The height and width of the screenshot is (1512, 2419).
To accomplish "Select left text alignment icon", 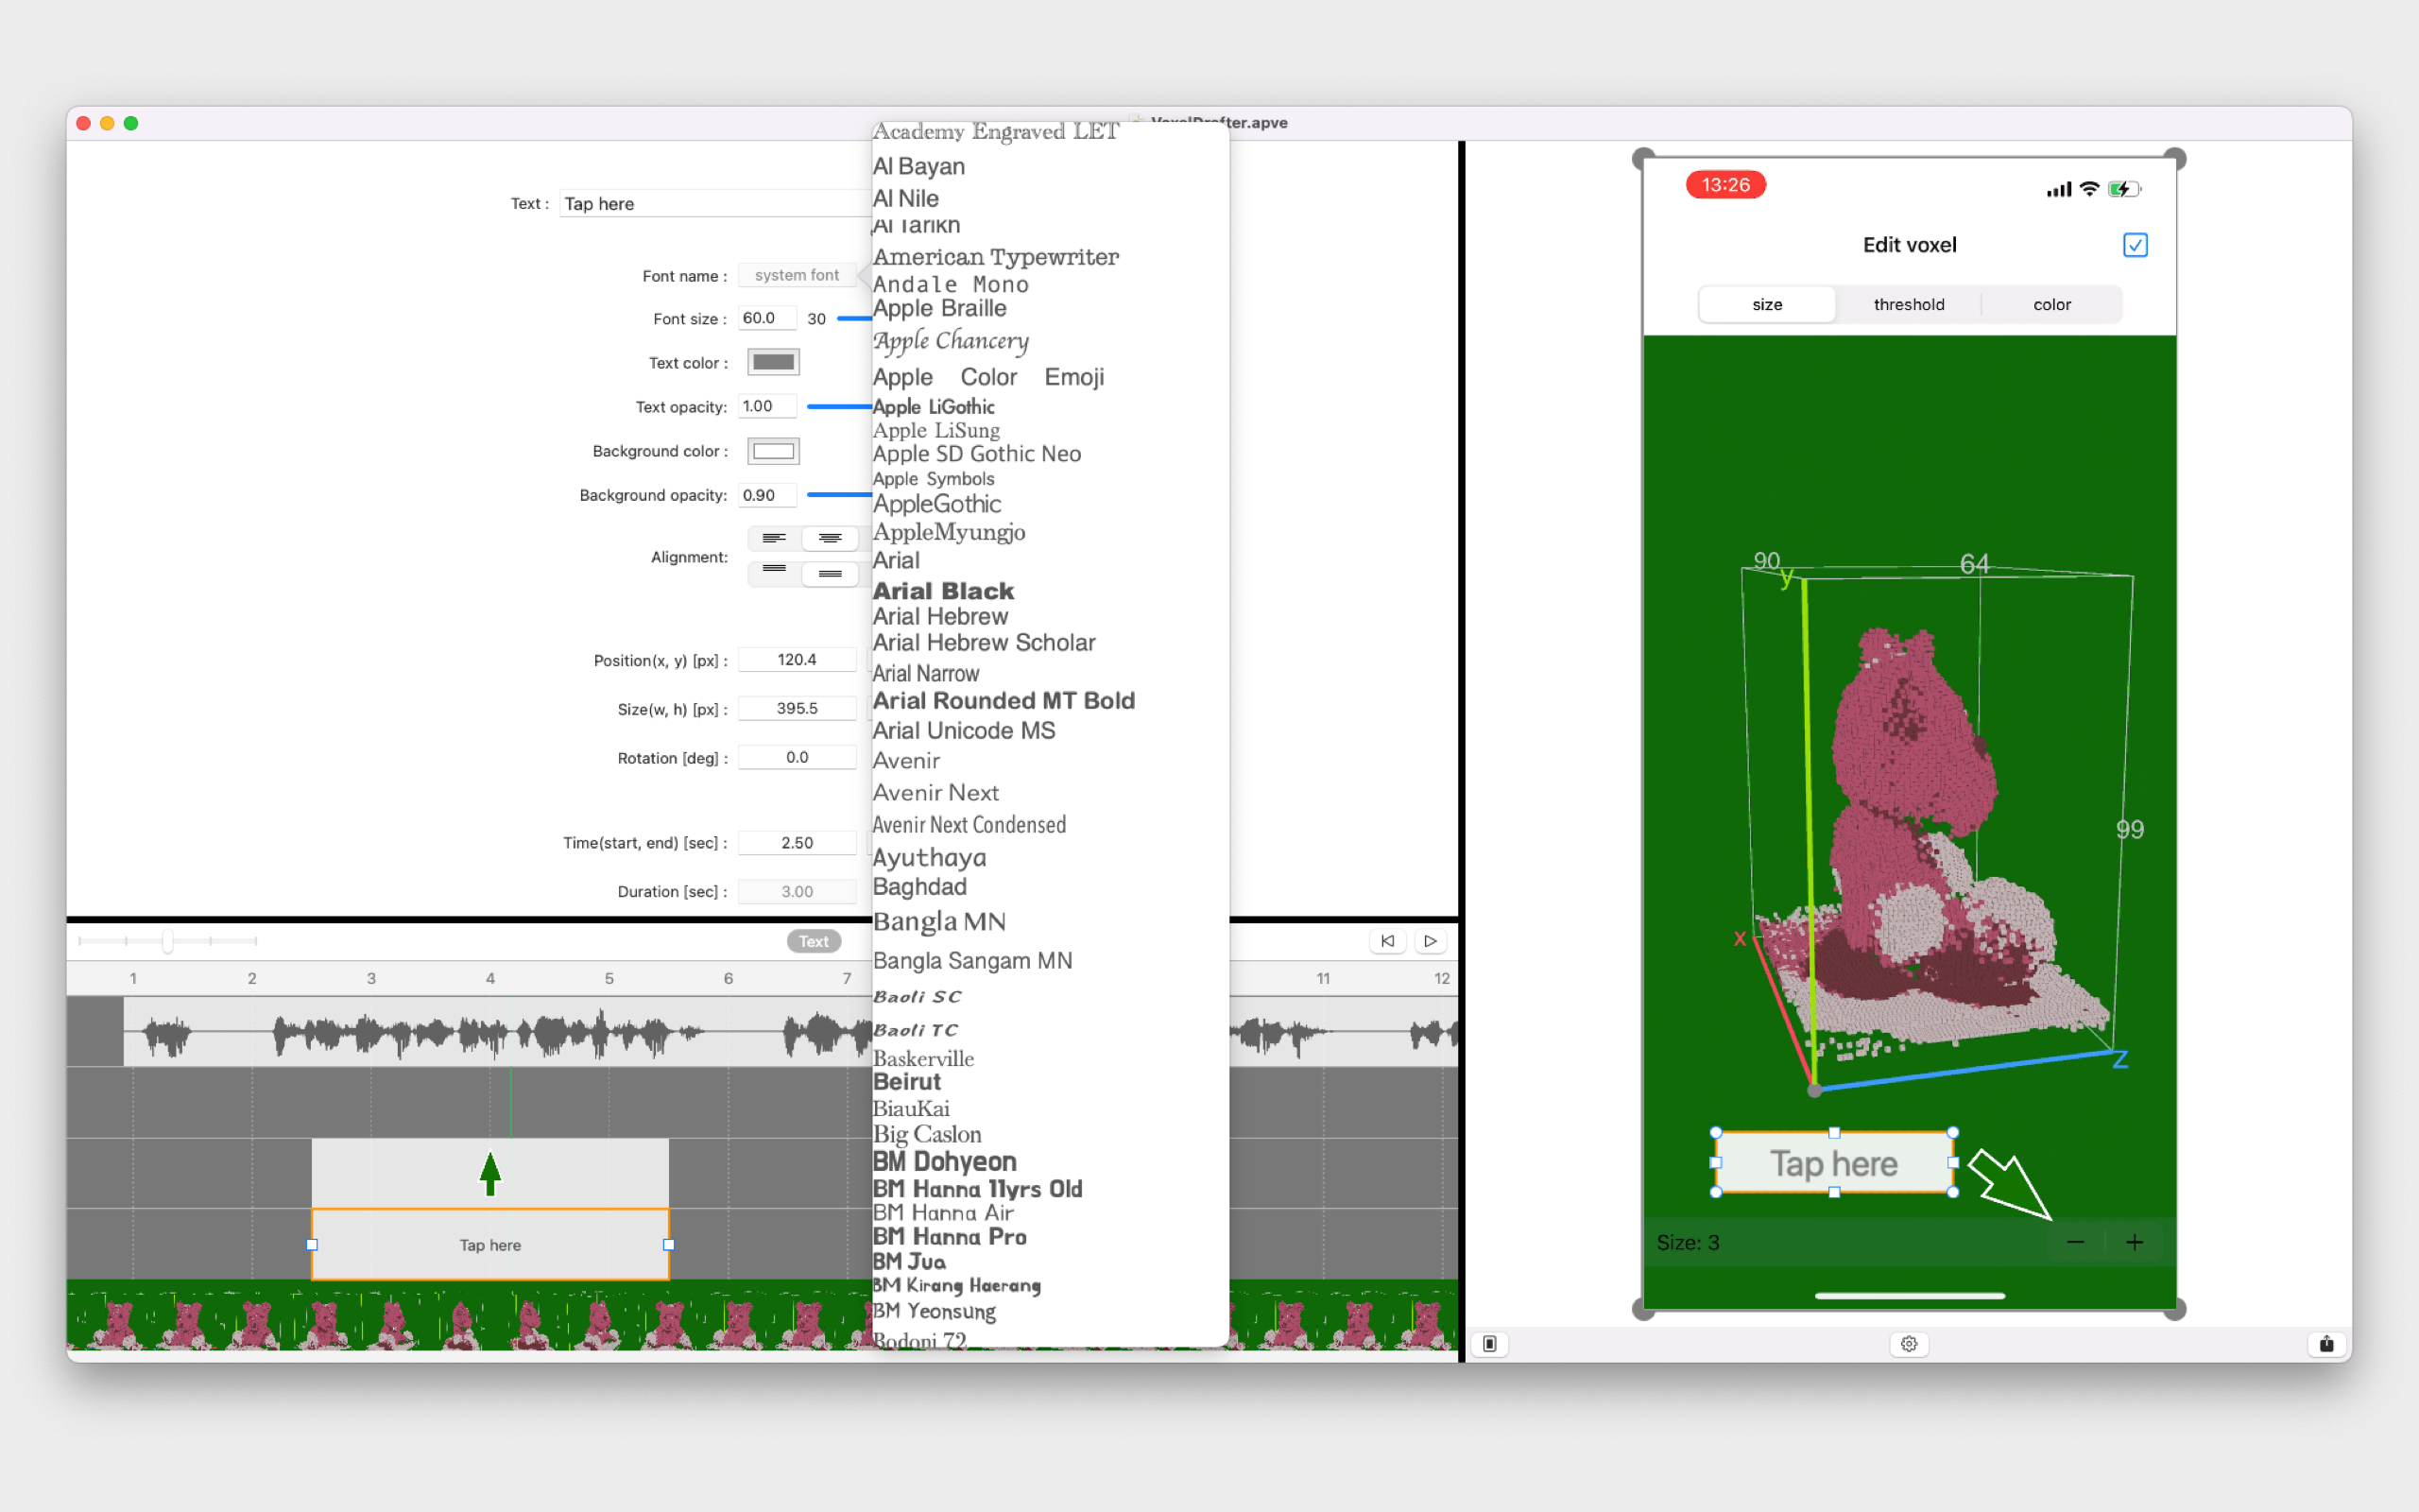I will tap(774, 538).
